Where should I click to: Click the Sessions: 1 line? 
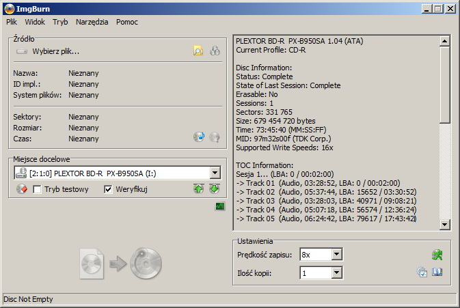pyautogui.click(x=255, y=103)
